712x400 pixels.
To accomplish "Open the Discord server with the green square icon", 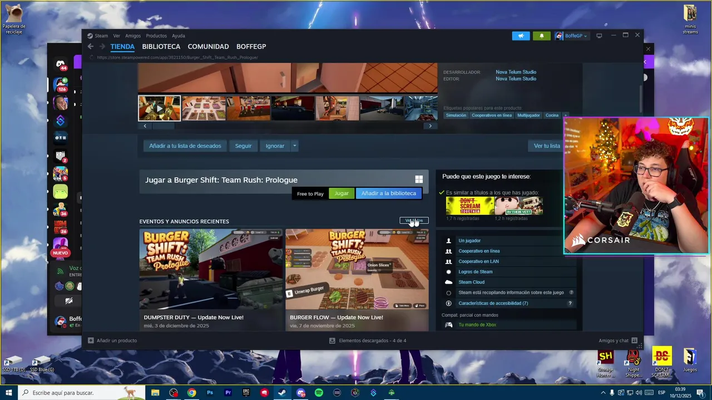I will coord(61,193).
